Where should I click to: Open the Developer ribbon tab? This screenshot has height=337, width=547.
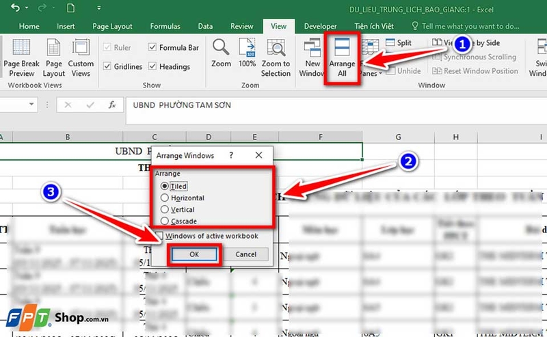(x=320, y=26)
